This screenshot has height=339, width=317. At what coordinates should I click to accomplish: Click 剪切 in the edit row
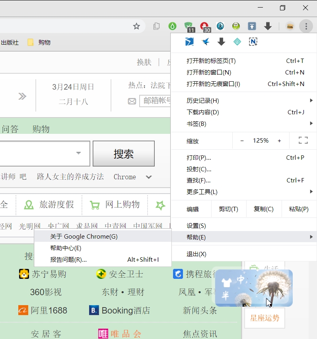tap(229, 209)
